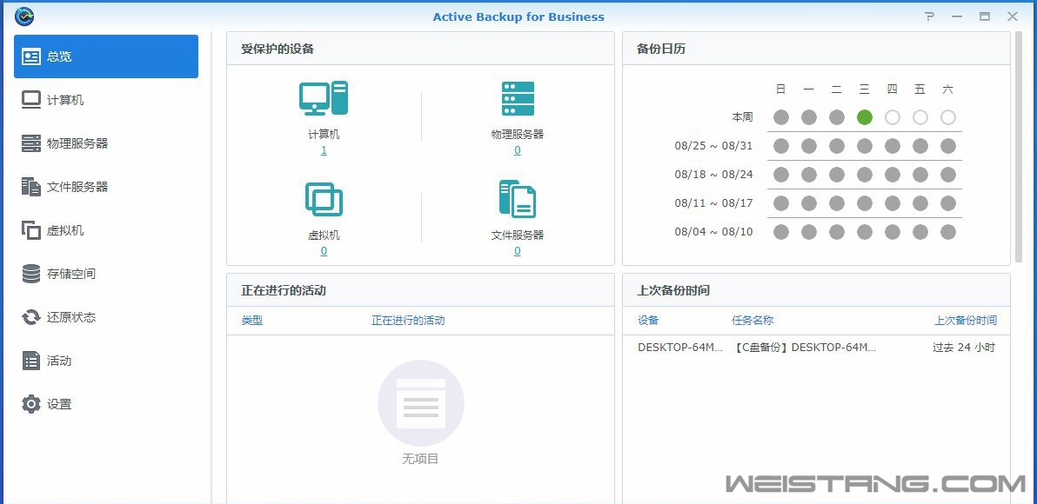This screenshot has width=1037, height=504.
Task: Click the Active Backup app logo icon
Action: click(24, 17)
